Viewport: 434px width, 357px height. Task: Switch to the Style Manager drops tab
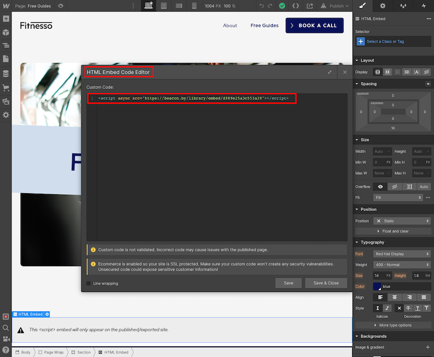click(403, 6)
